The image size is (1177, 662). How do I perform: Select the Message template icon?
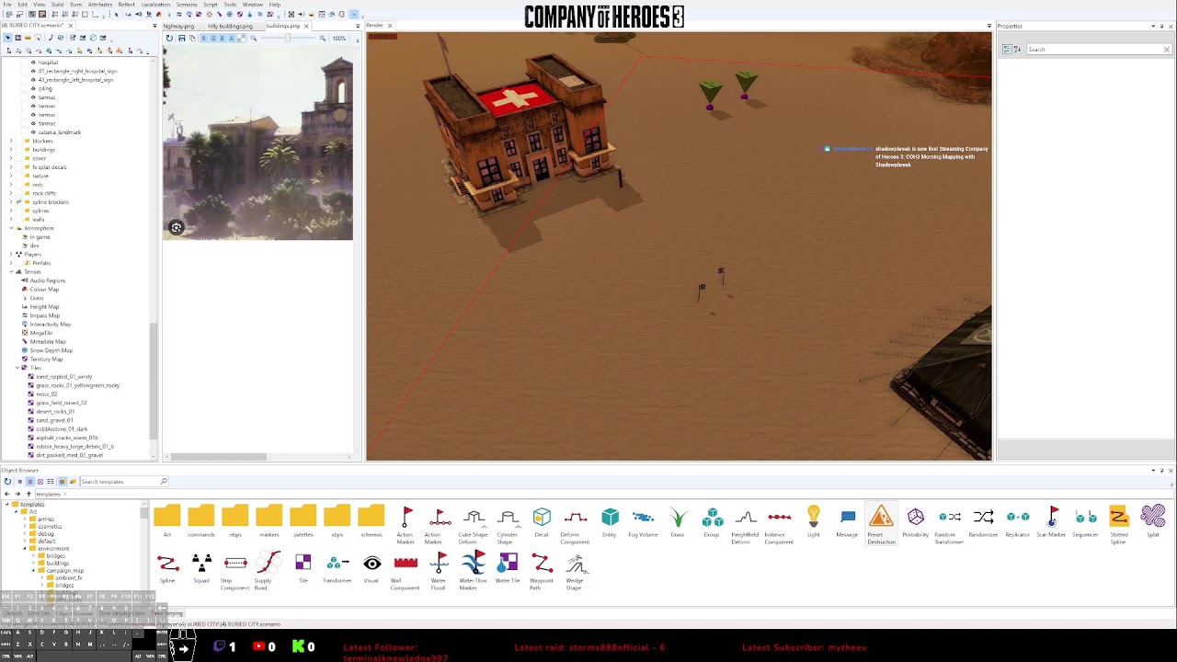[x=847, y=517]
